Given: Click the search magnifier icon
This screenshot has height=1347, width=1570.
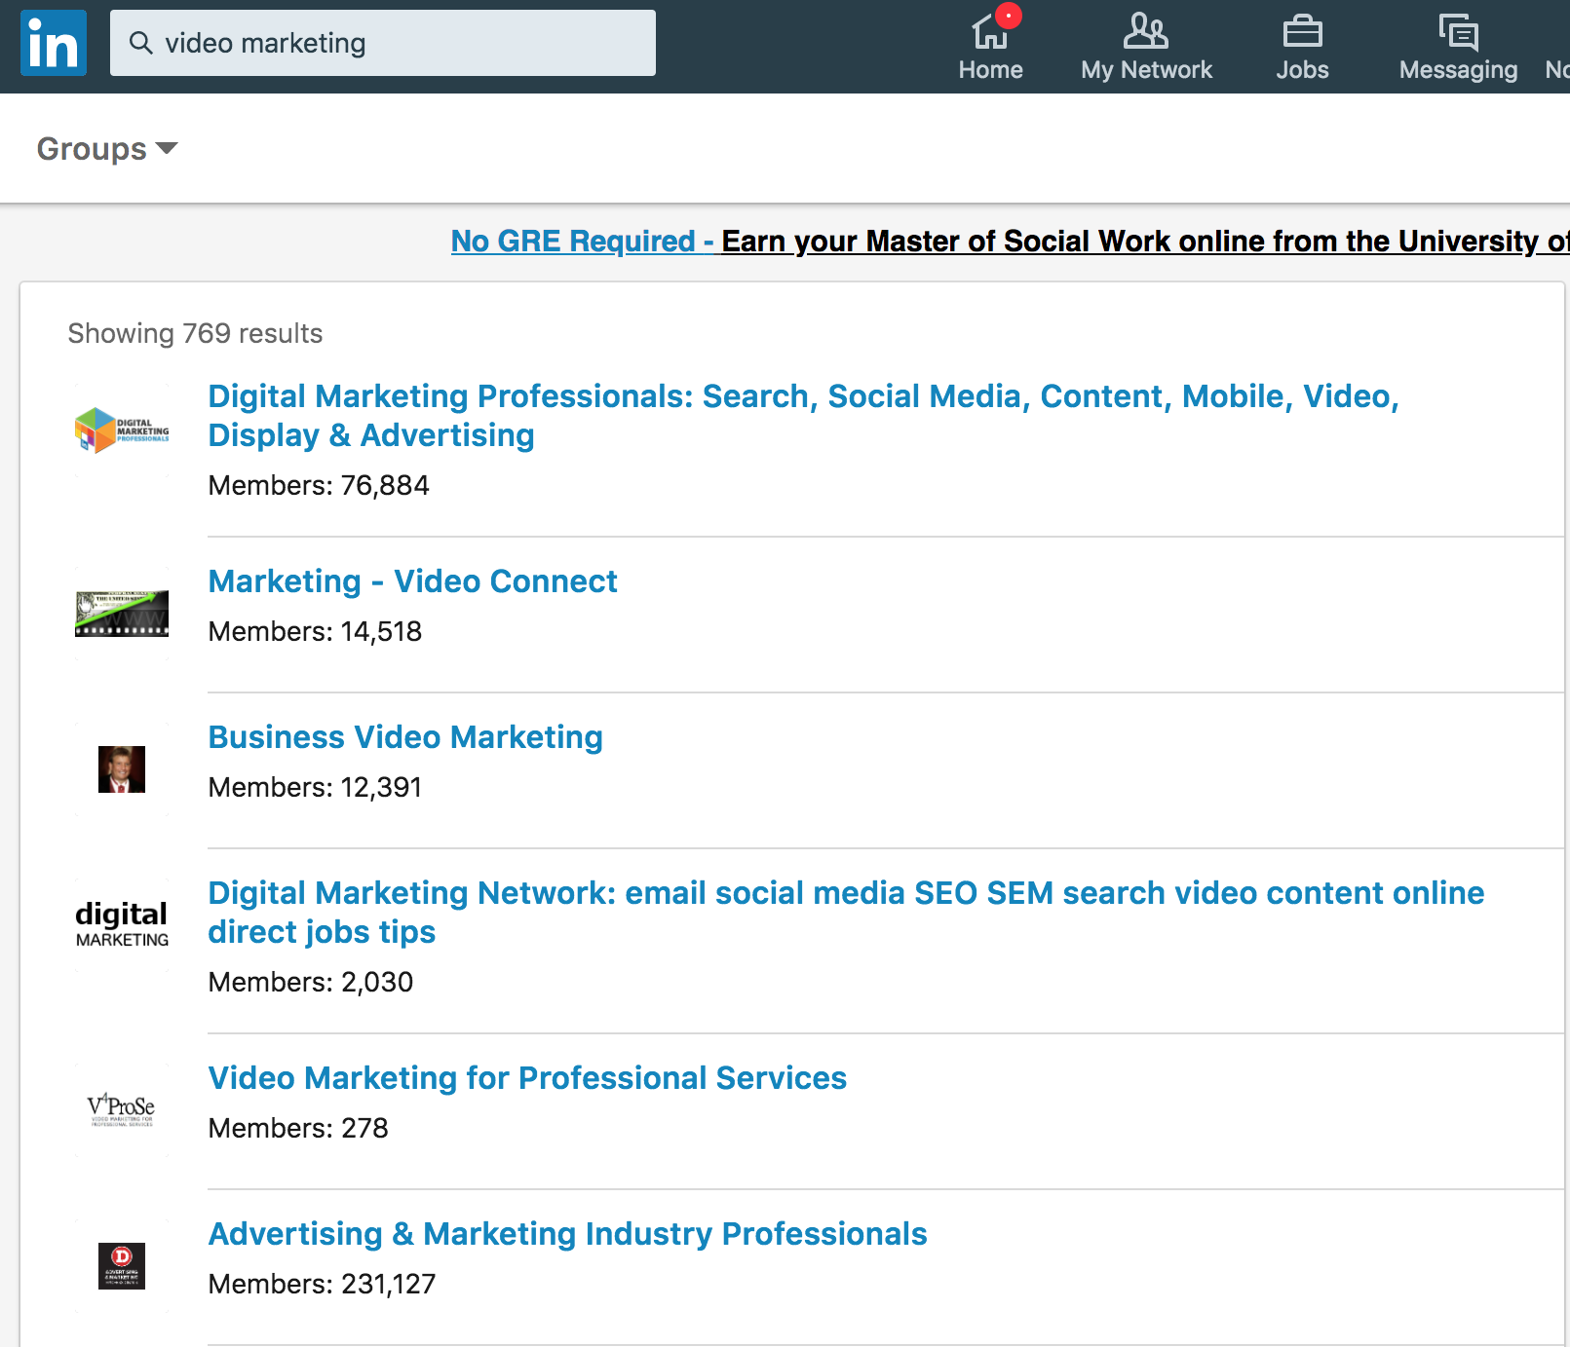Looking at the screenshot, I should 142,42.
